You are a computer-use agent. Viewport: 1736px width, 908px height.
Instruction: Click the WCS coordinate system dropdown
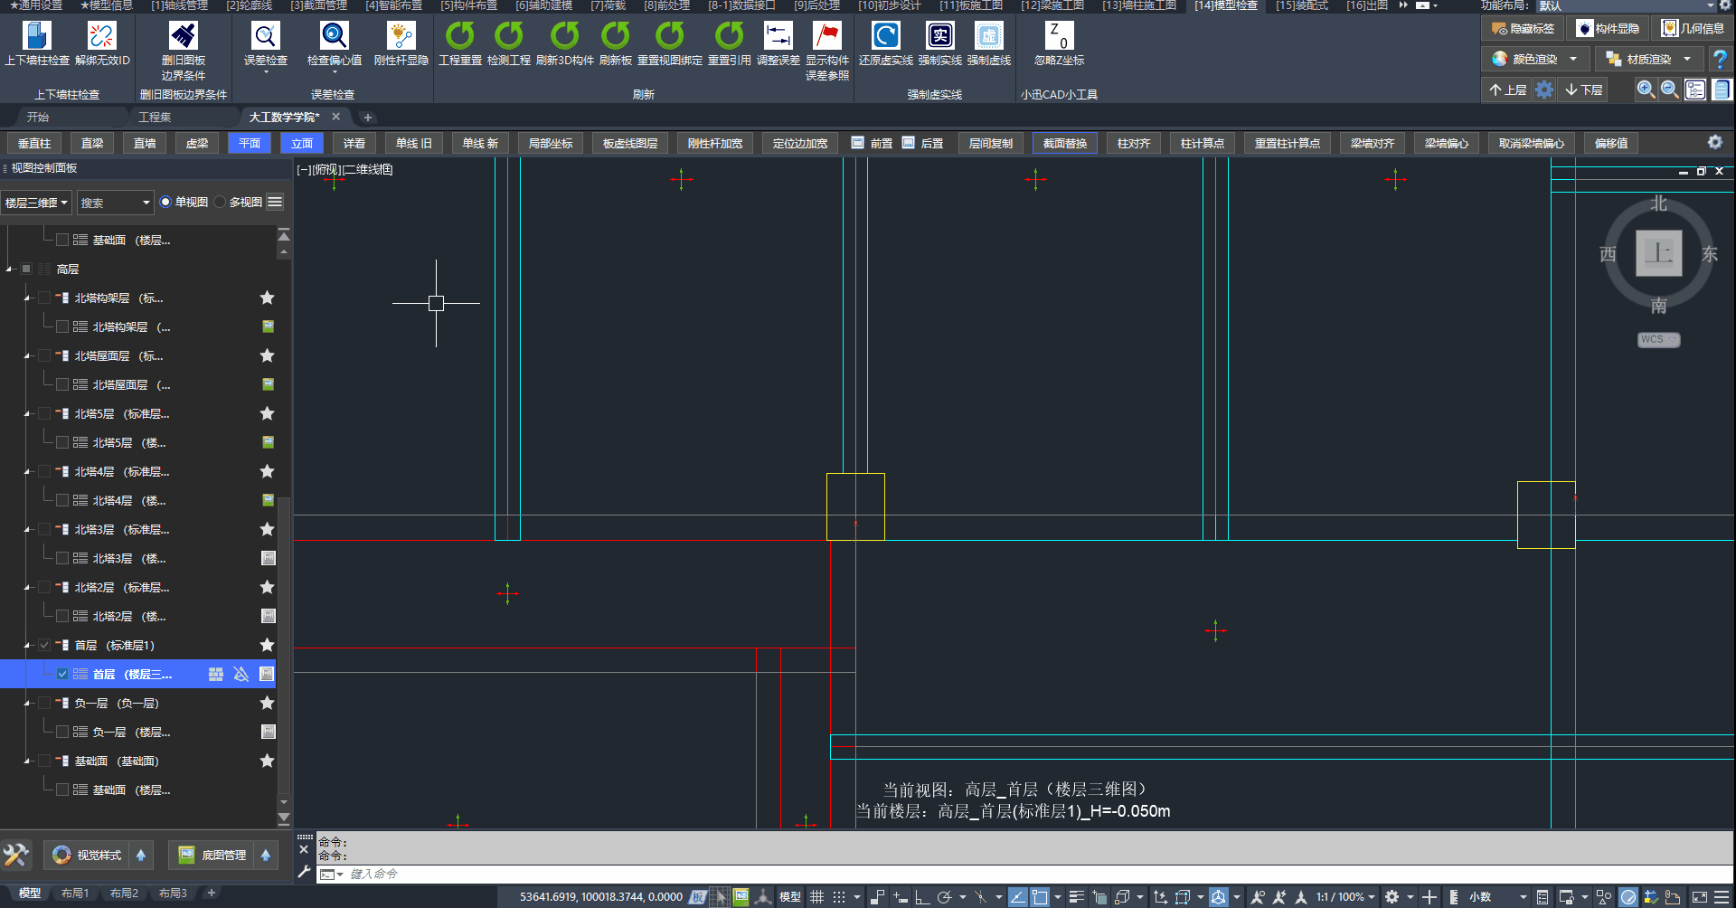[x=1658, y=339]
